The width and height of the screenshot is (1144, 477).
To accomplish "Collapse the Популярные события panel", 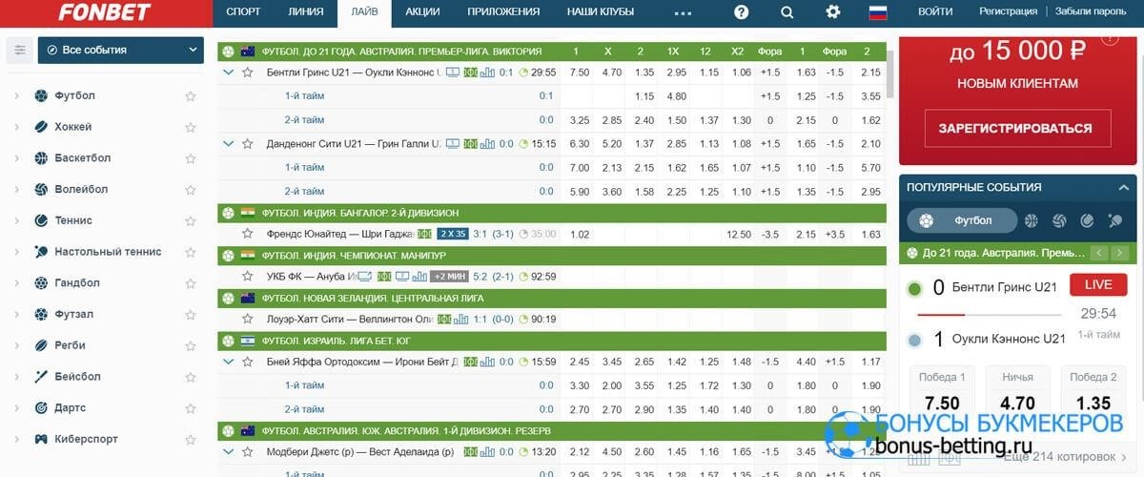I will click(x=1123, y=187).
